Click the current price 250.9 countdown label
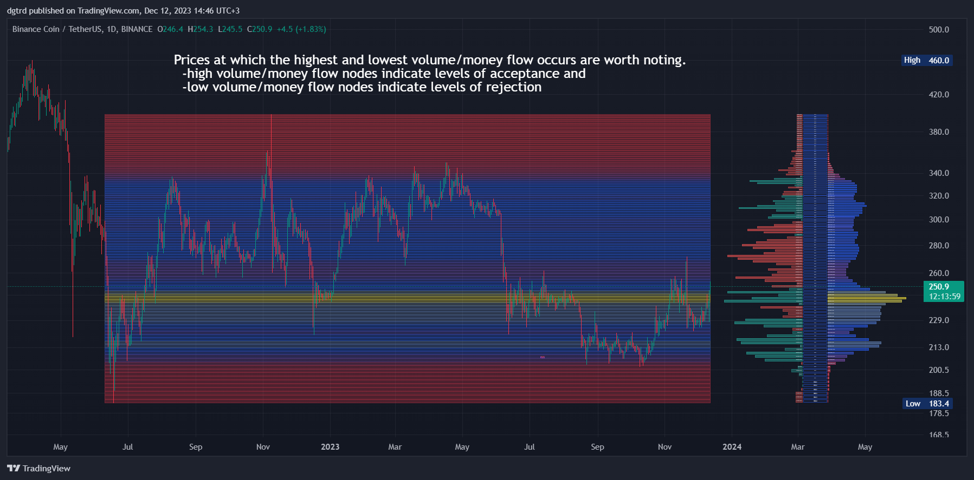Screen dimensions: 974x480 click(944, 292)
